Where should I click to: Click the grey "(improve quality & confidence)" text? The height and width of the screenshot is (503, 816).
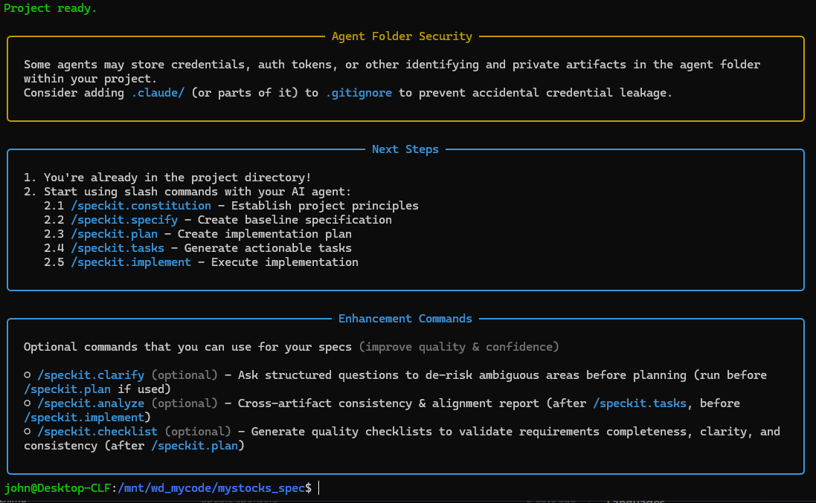(459, 347)
